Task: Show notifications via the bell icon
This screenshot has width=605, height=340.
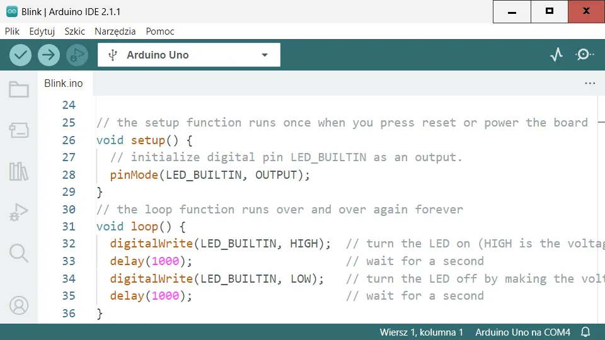Action: [x=585, y=332]
